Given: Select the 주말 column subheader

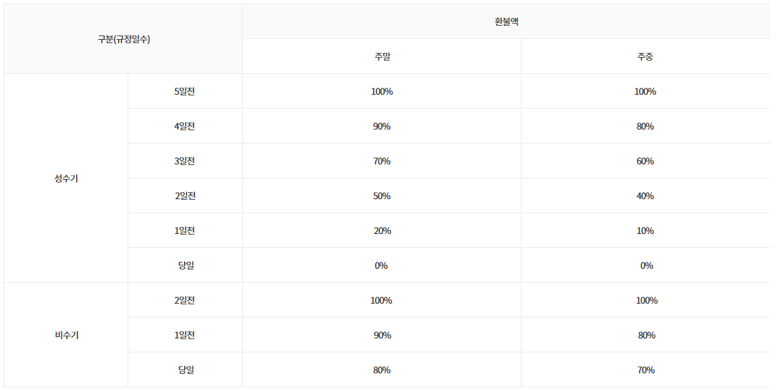Looking at the screenshot, I should pos(381,56).
